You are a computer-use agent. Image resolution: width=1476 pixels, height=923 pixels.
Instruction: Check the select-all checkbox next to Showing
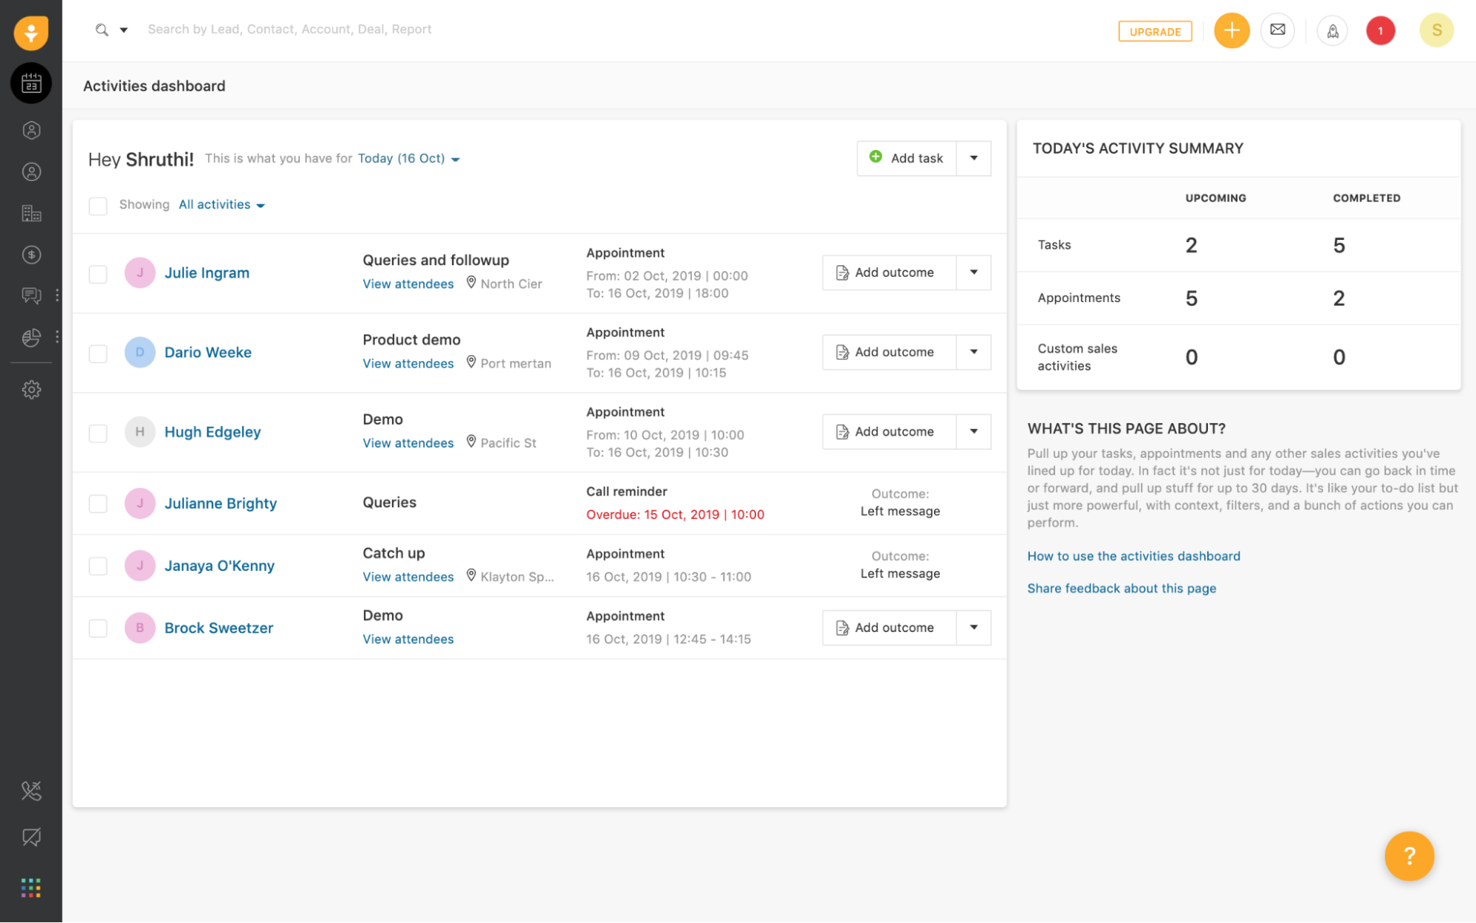pos(97,206)
